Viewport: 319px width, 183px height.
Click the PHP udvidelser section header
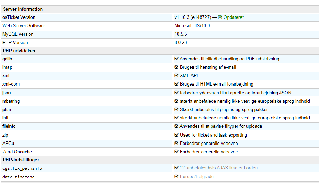(19, 51)
